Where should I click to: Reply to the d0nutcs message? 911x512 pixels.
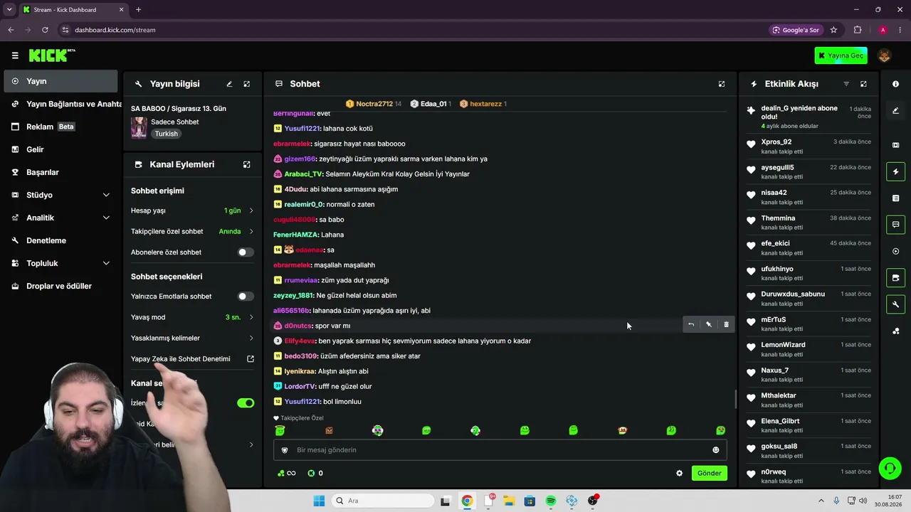pos(690,324)
